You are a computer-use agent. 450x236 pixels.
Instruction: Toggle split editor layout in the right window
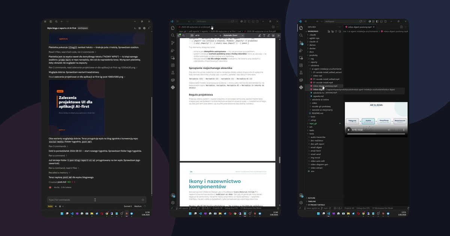(x=402, y=27)
